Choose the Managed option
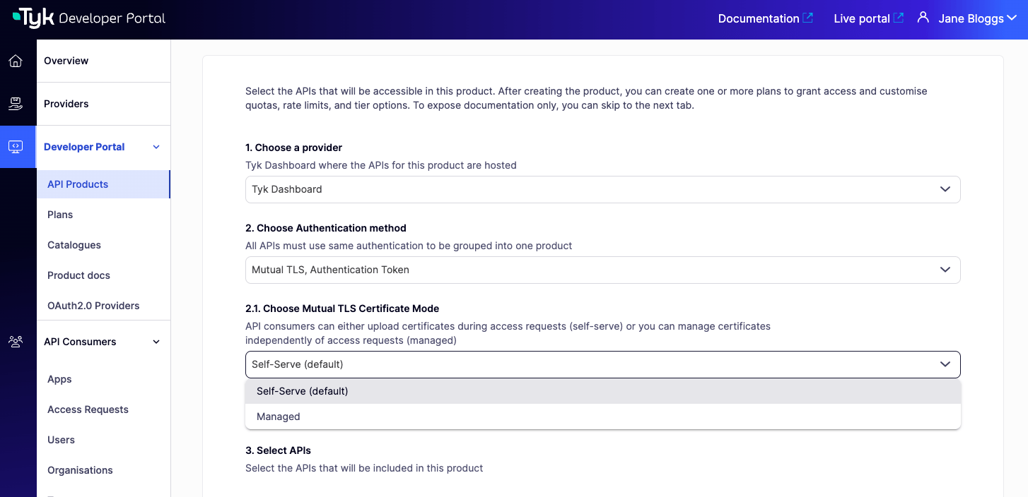The height and width of the screenshot is (497, 1028). pos(602,417)
